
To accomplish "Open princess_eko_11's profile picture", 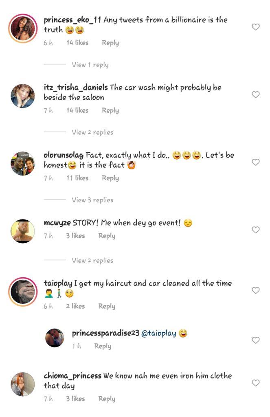I will [x=23, y=28].
